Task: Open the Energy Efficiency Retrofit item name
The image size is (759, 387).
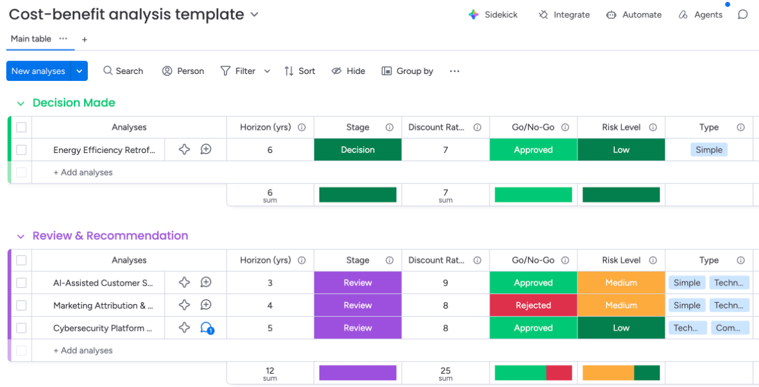Action: click(104, 150)
